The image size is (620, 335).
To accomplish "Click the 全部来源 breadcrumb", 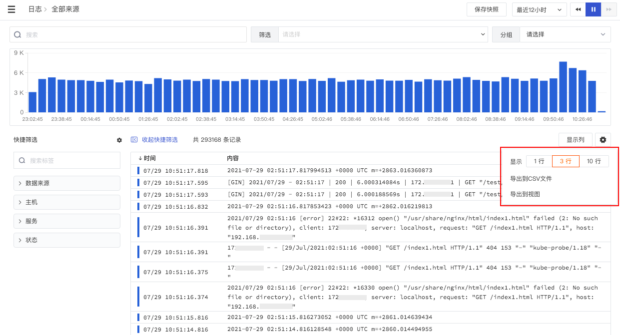I will (x=65, y=9).
